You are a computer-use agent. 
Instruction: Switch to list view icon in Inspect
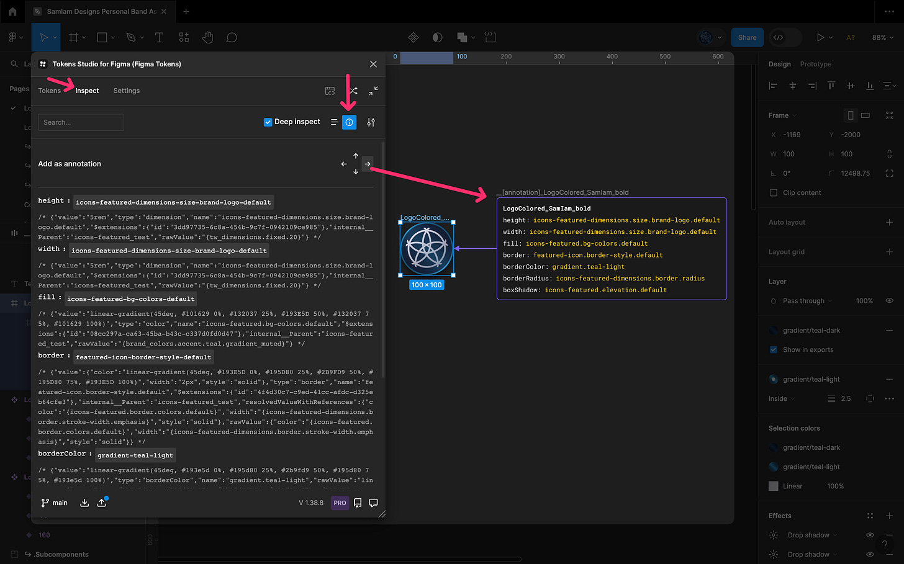click(x=334, y=122)
